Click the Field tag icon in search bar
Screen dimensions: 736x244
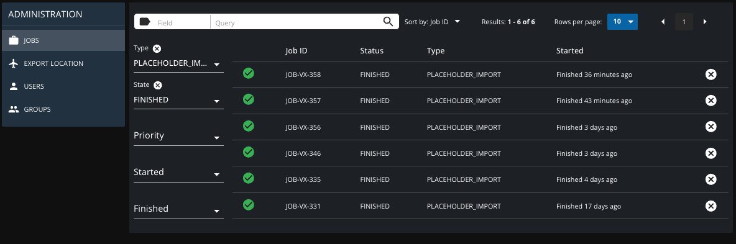pyautogui.click(x=145, y=22)
